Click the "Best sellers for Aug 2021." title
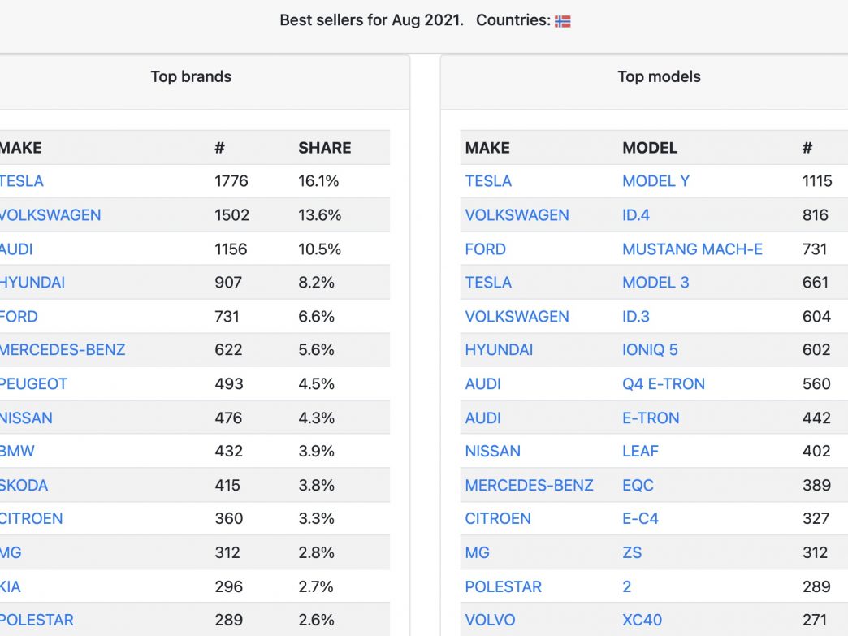This screenshot has width=848, height=636. (371, 20)
